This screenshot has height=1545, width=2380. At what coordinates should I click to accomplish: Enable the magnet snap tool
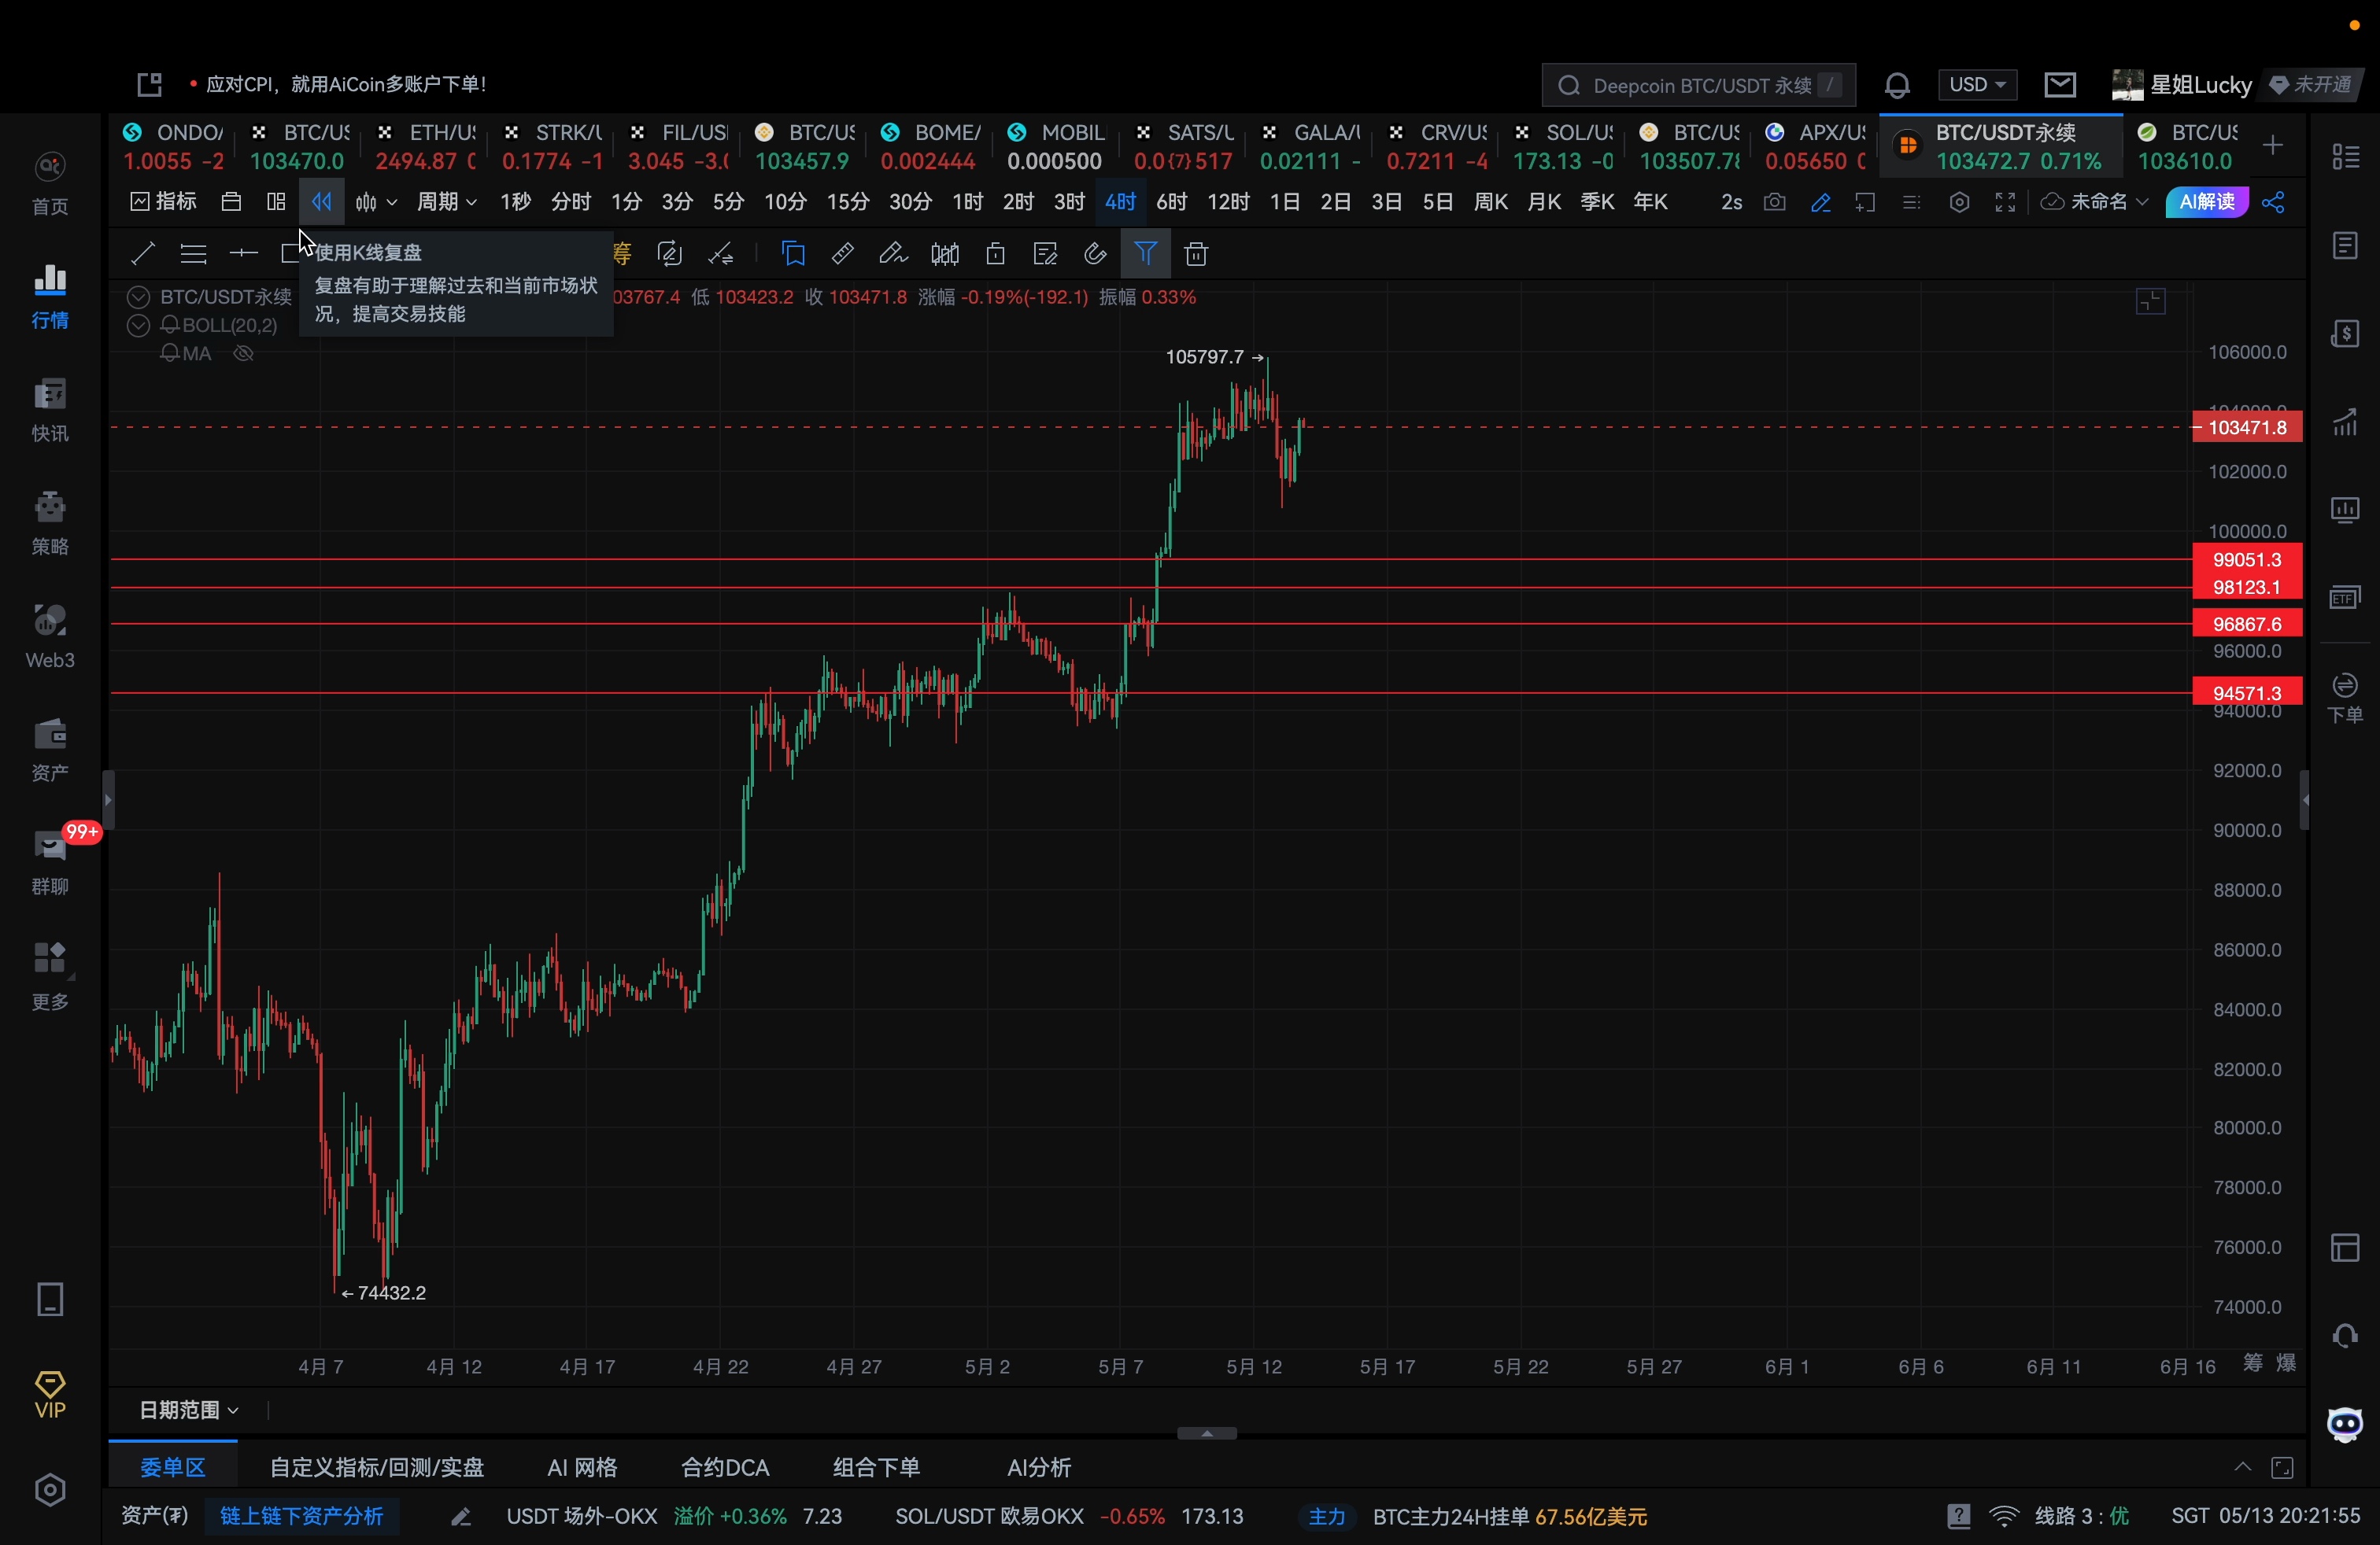pyautogui.click(x=1095, y=254)
